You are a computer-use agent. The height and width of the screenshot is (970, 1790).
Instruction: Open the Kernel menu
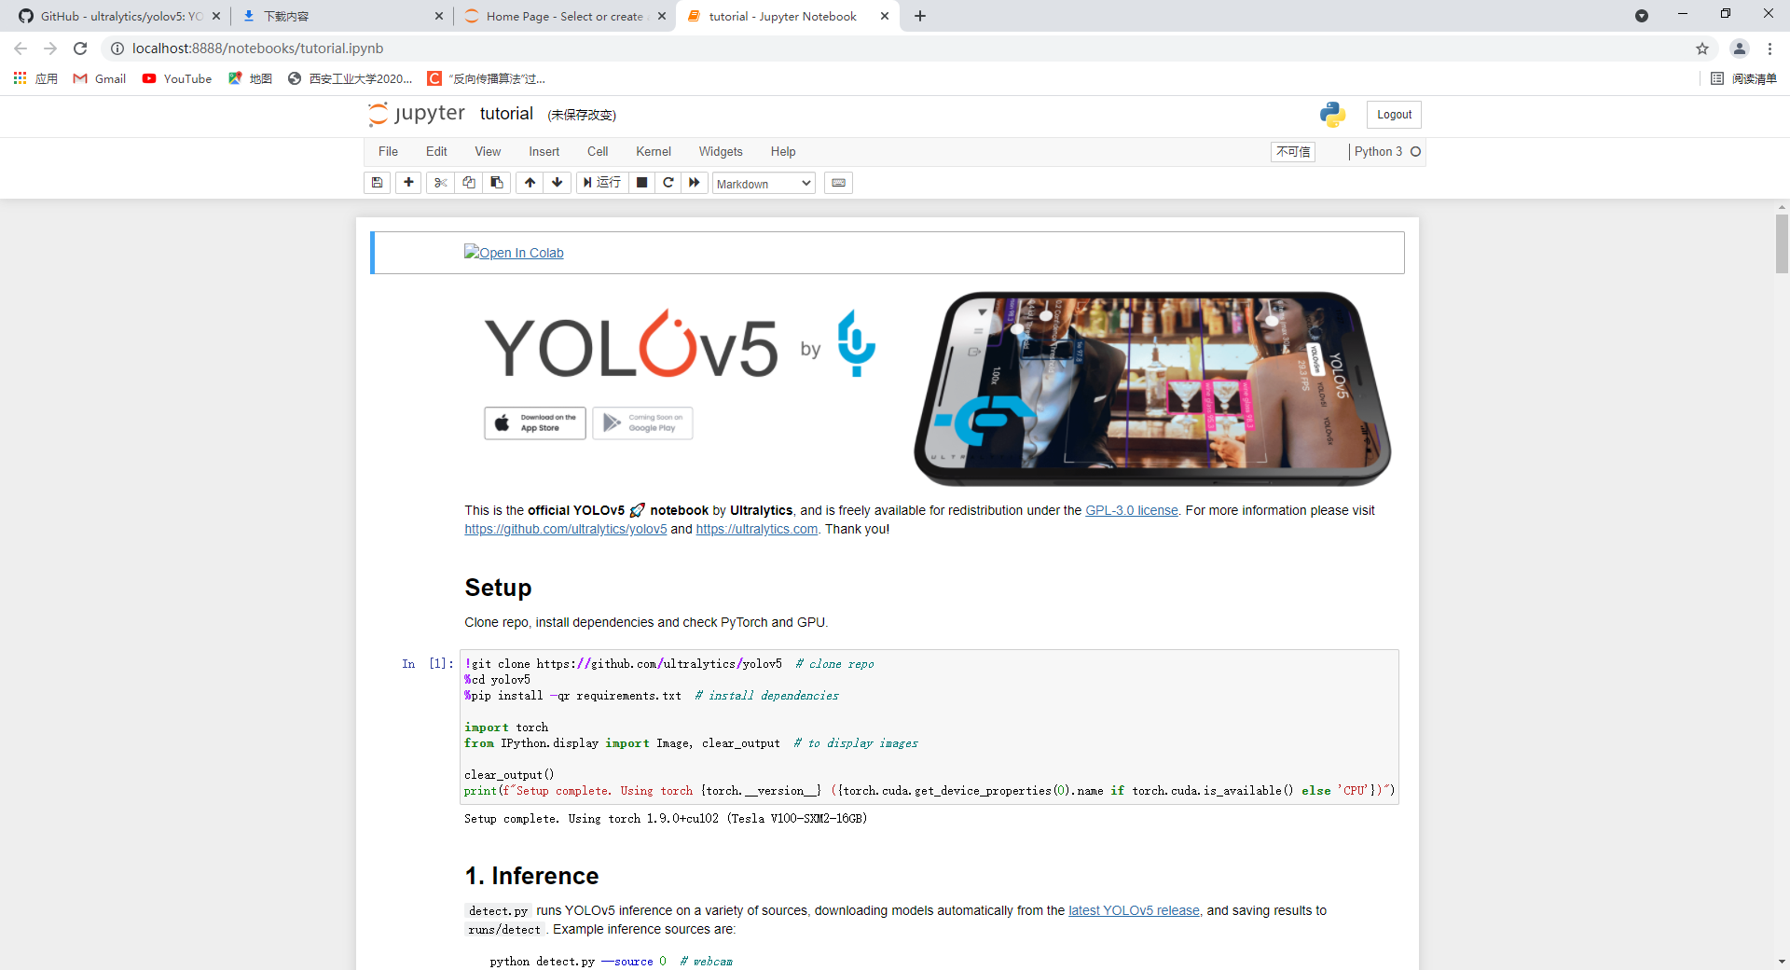pos(654,151)
